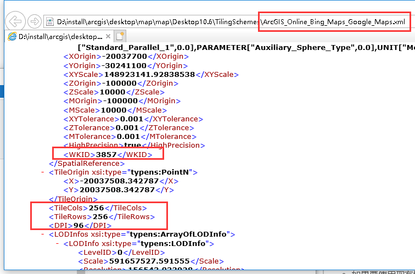Image resolution: width=415 pixels, height=274 pixels.
Task: Click the address bar file path
Action: tap(231, 22)
